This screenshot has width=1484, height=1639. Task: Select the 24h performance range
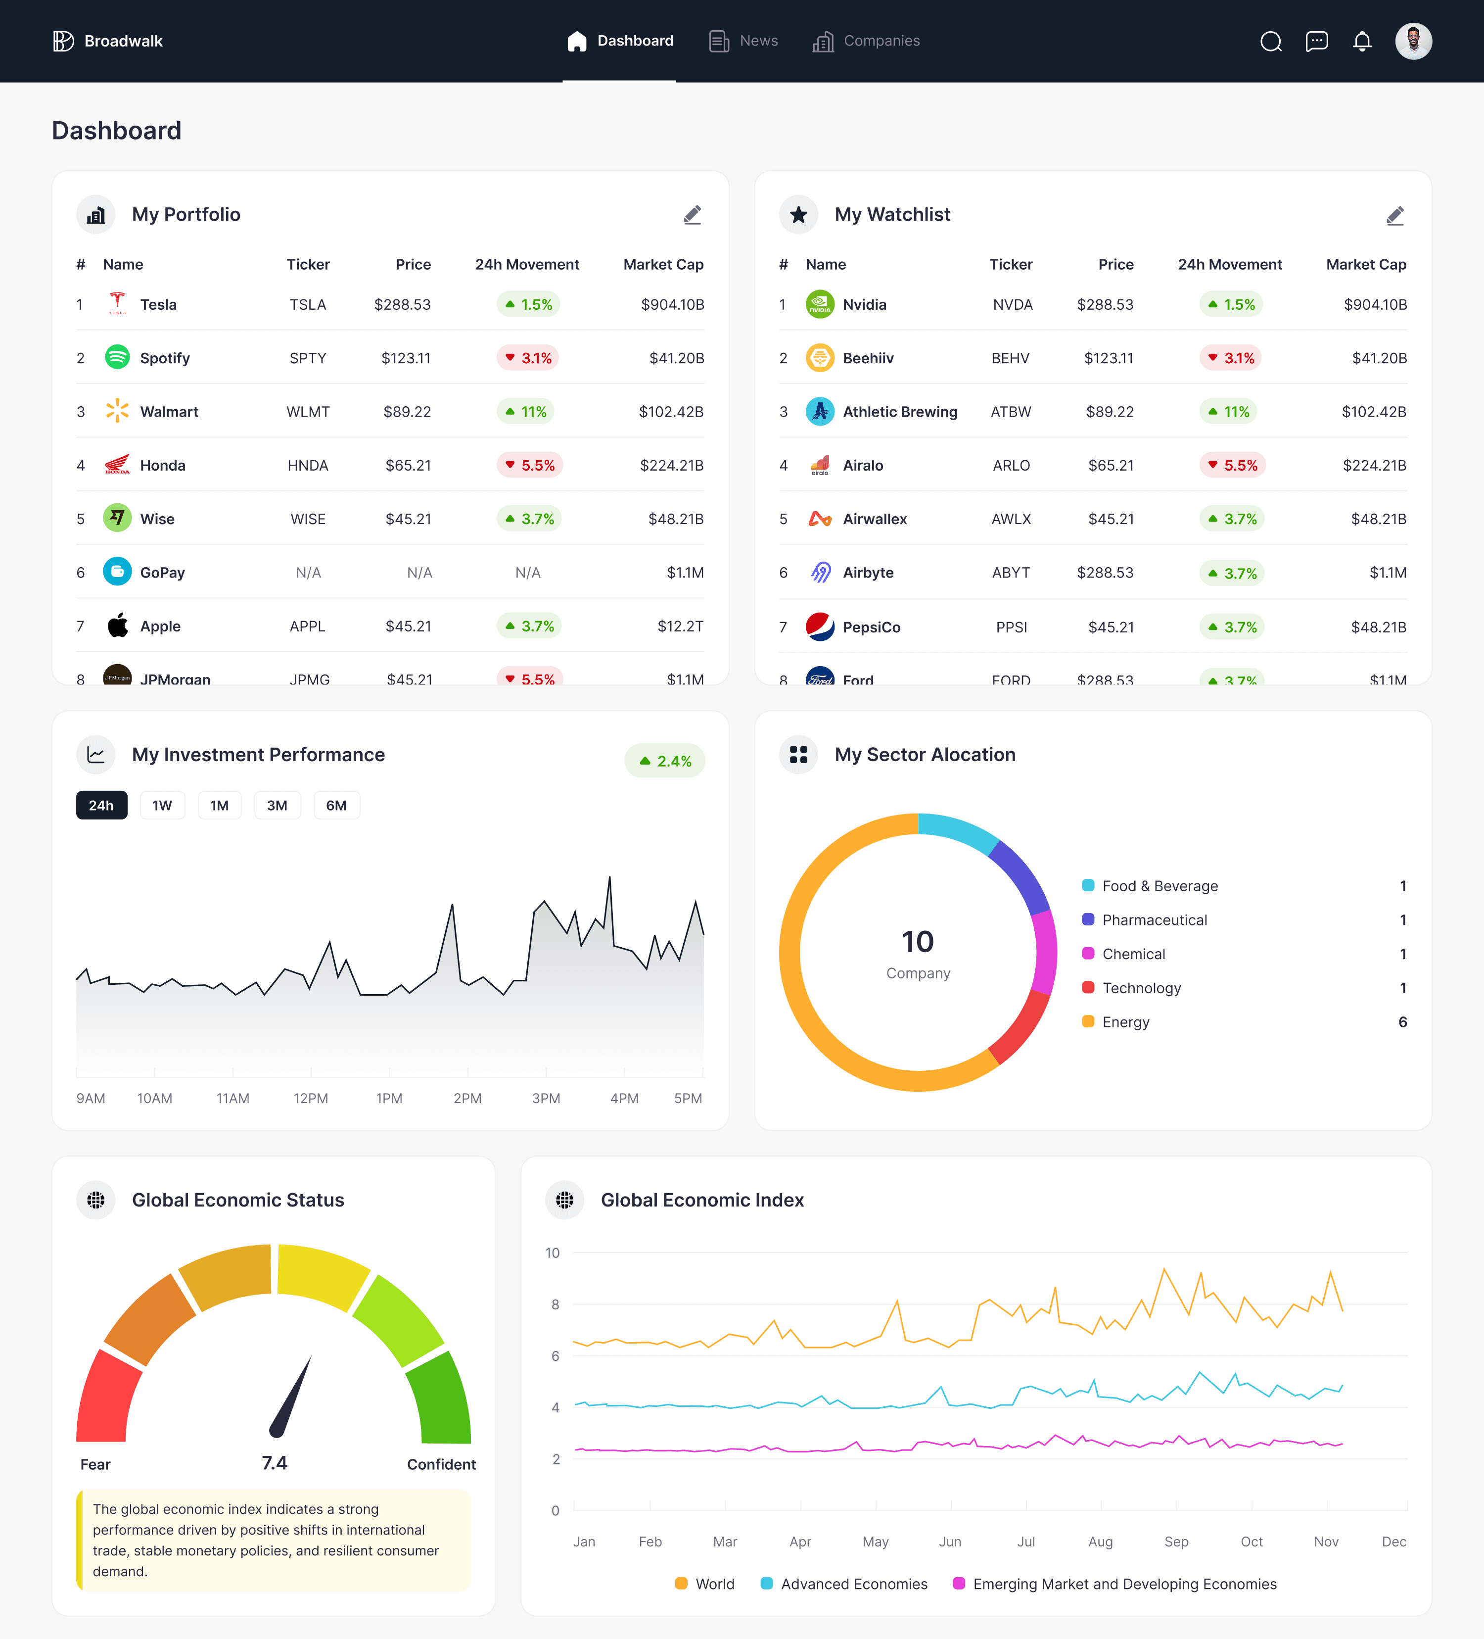(x=101, y=805)
